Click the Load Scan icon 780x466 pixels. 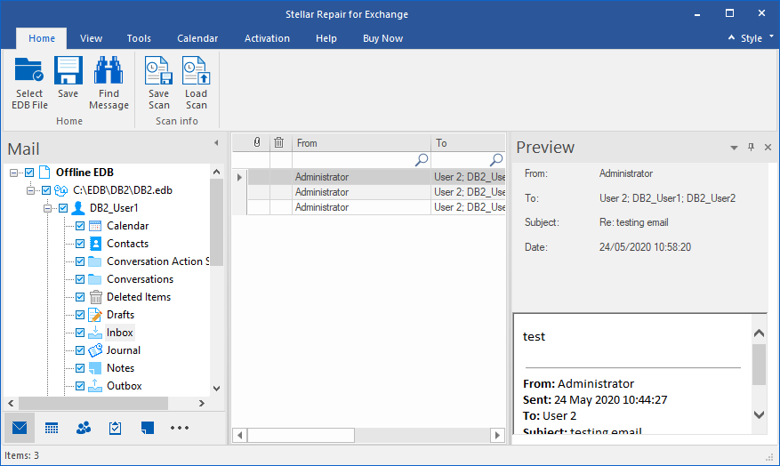click(196, 70)
